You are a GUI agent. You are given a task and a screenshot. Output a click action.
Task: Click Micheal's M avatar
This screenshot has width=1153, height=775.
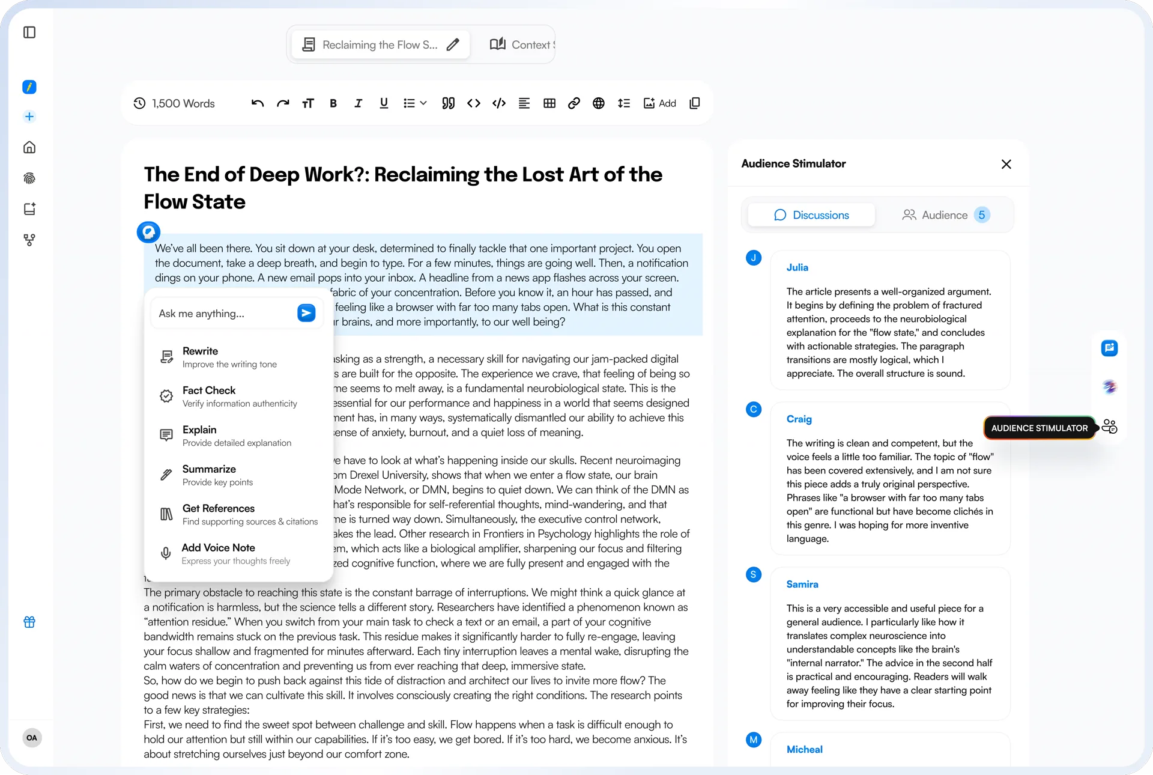(x=754, y=740)
